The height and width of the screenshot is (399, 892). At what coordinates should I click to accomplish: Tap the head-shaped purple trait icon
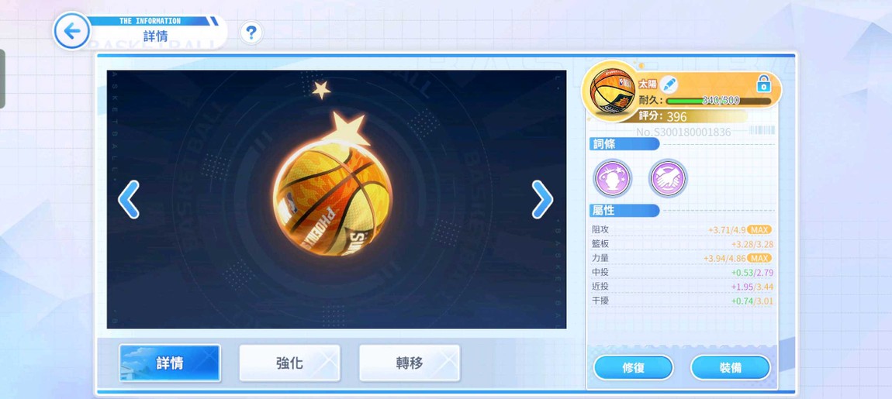pos(613,178)
